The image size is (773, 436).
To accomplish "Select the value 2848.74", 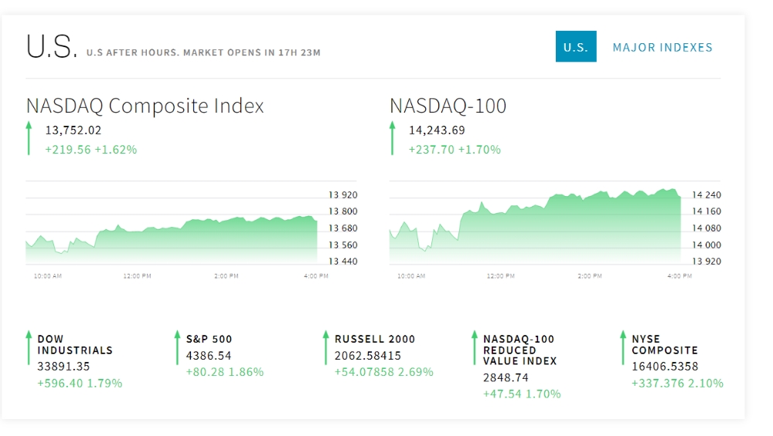I will pos(506,377).
